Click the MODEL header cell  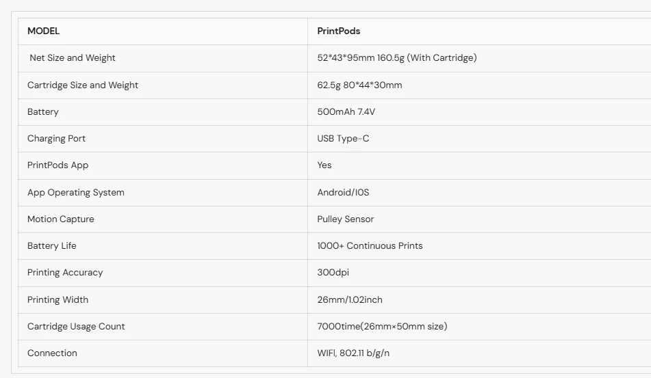pos(43,31)
